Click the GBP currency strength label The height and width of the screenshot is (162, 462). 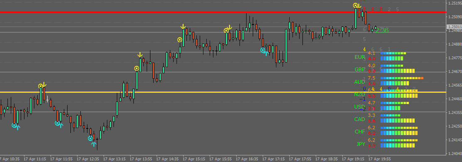tap(360, 70)
